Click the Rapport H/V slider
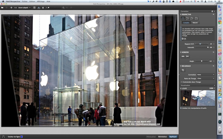Viewport: 223px width, 139px height. click(x=202, y=44)
